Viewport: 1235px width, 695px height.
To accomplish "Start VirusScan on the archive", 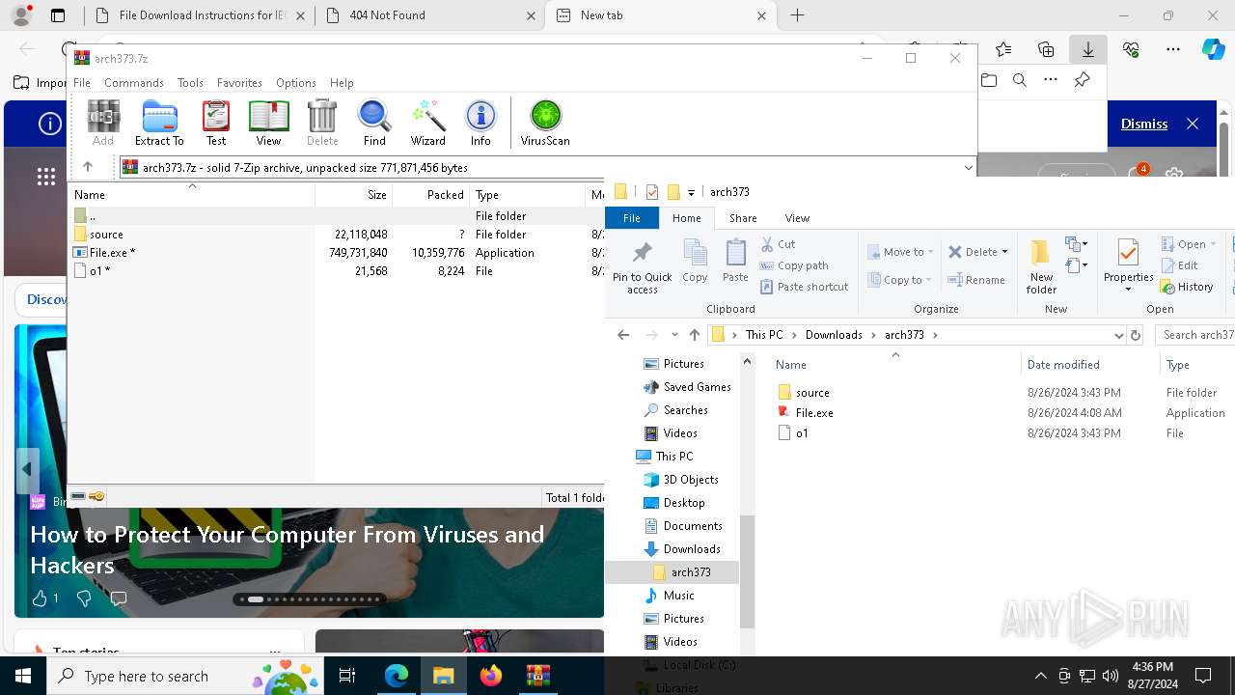I will click(545, 123).
